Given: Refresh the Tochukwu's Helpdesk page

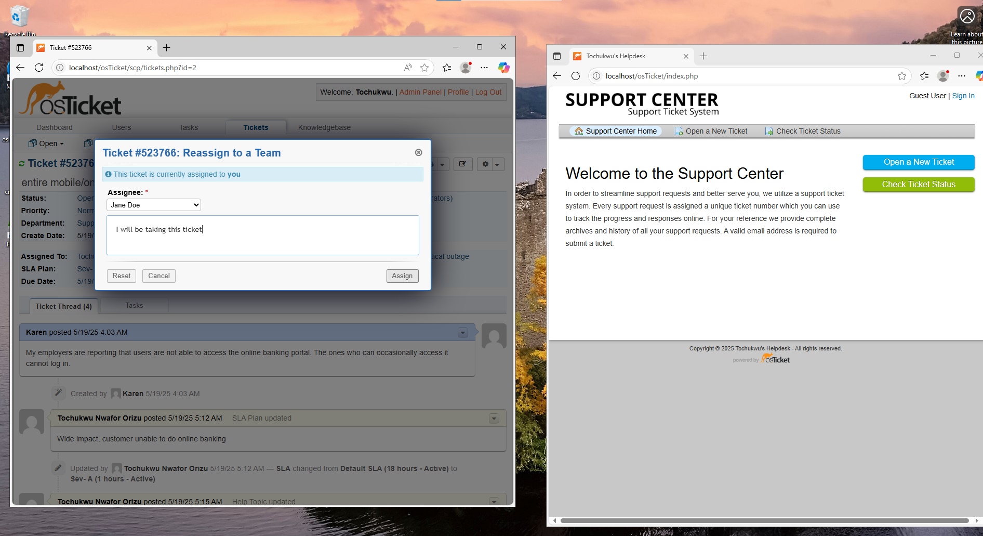Looking at the screenshot, I should 576,76.
